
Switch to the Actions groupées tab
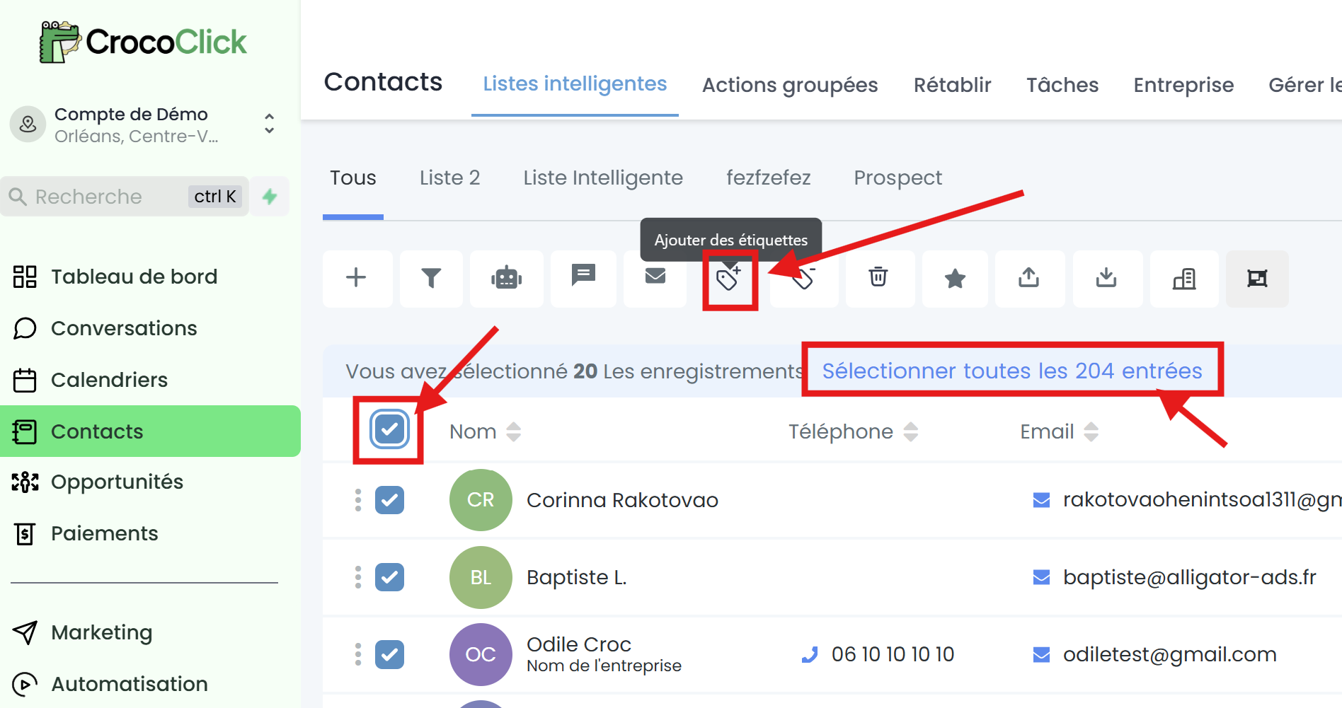pos(790,85)
